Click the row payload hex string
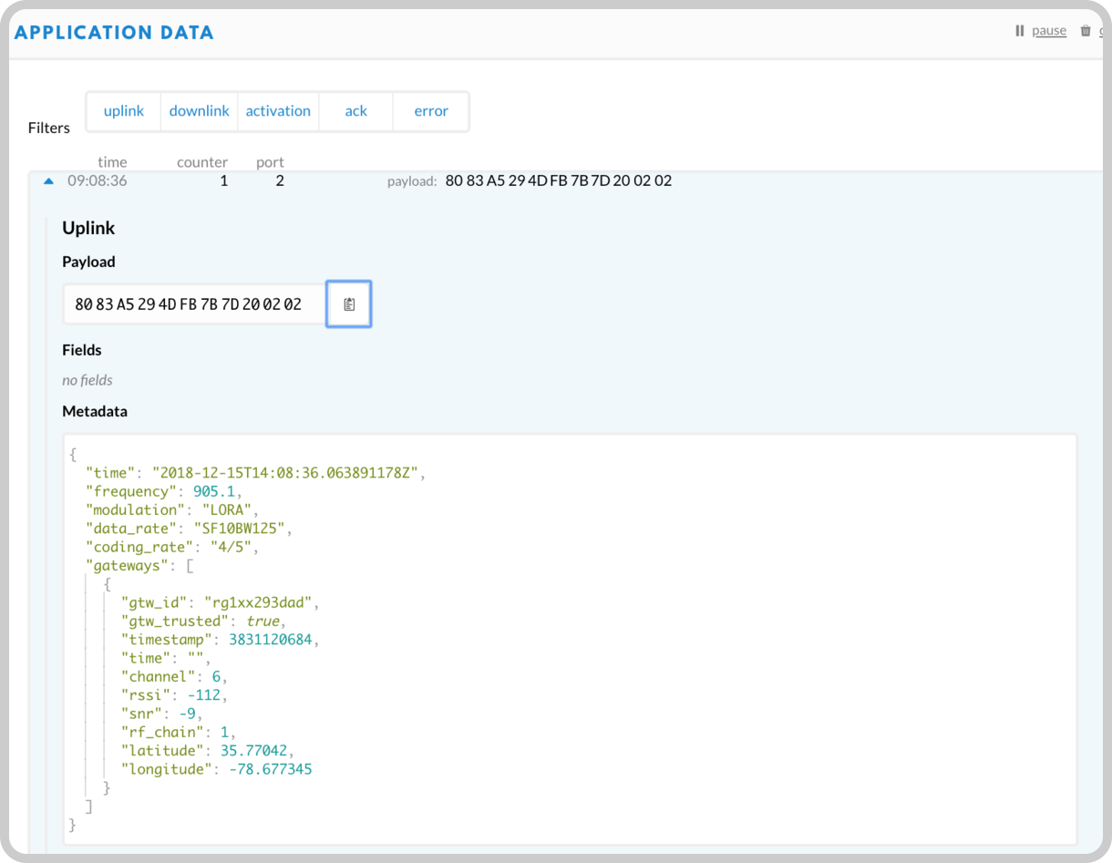 [x=558, y=180]
